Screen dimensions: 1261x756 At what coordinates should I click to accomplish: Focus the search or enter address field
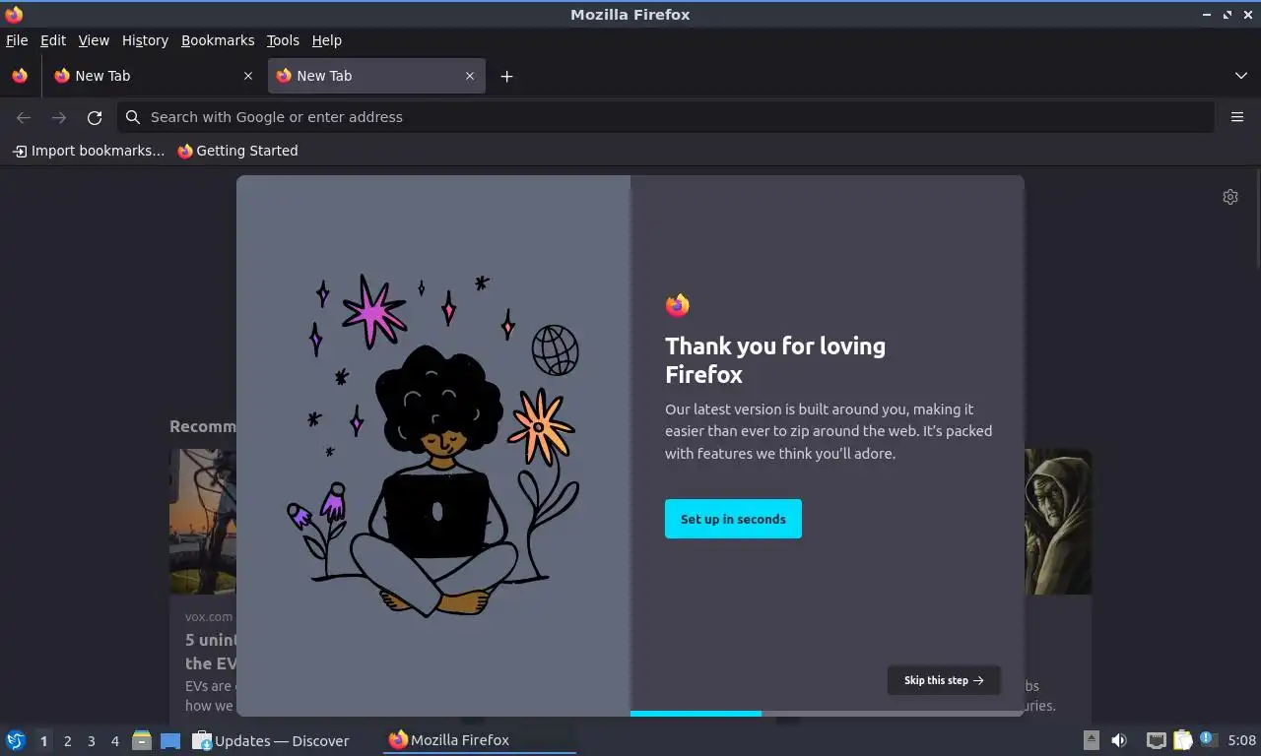point(666,117)
